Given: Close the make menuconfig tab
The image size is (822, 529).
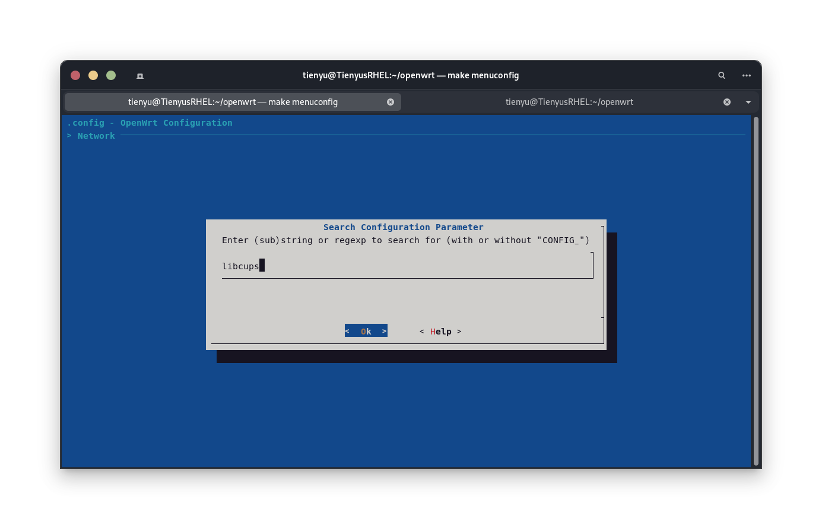Looking at the screenshot, I should click(391, 102).
